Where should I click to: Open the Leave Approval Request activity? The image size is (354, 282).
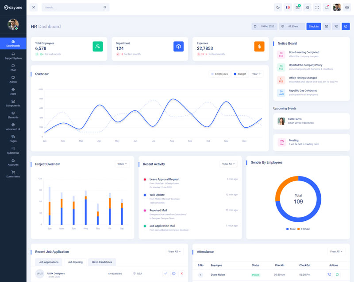point(165,179)
